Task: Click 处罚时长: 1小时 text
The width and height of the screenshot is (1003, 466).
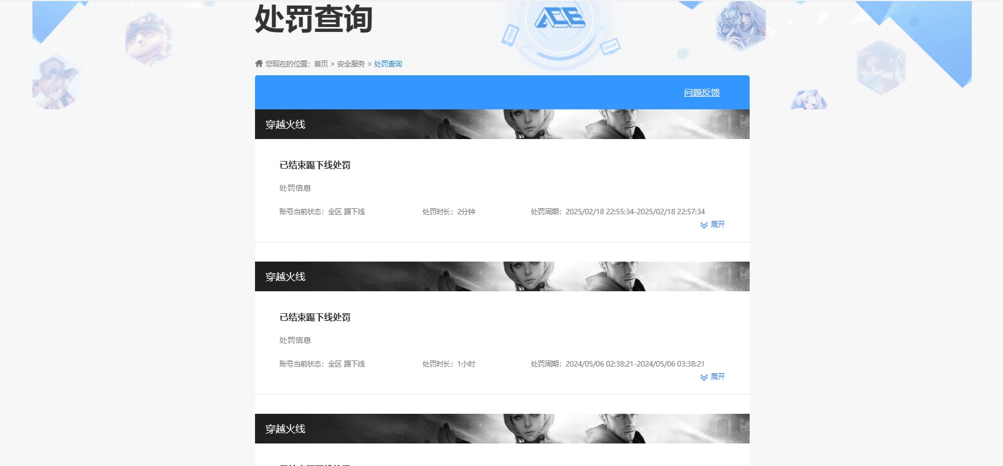Action: coord(448,364)
